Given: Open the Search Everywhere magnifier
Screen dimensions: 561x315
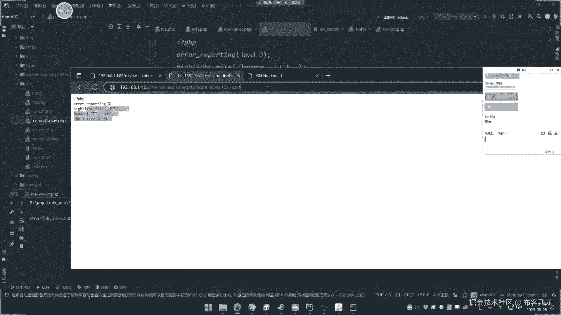Looking at the screenshot, I should tap(539, 17).
